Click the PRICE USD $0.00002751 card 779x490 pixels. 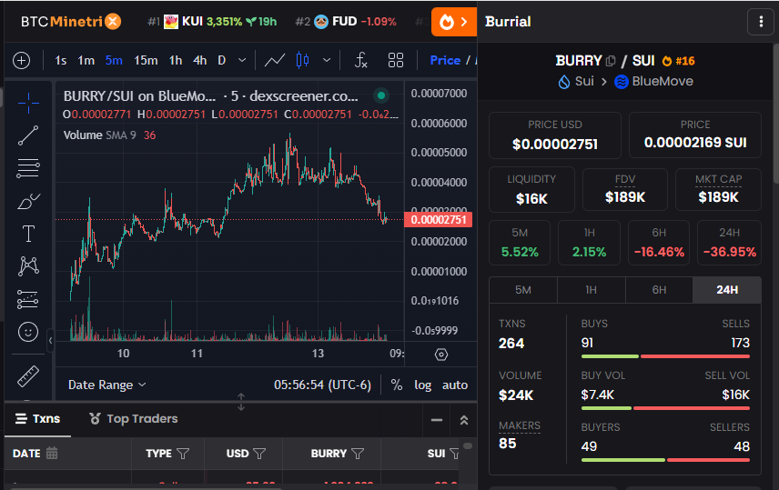(555, 135)
